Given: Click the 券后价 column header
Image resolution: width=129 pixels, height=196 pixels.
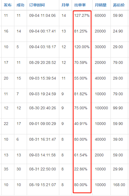Looking at the screenshot, I should pos(119,5).
